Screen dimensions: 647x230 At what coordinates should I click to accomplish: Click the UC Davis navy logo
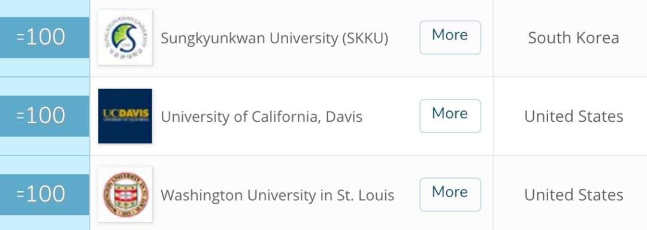pyautogui.click(x=125, y=116)
